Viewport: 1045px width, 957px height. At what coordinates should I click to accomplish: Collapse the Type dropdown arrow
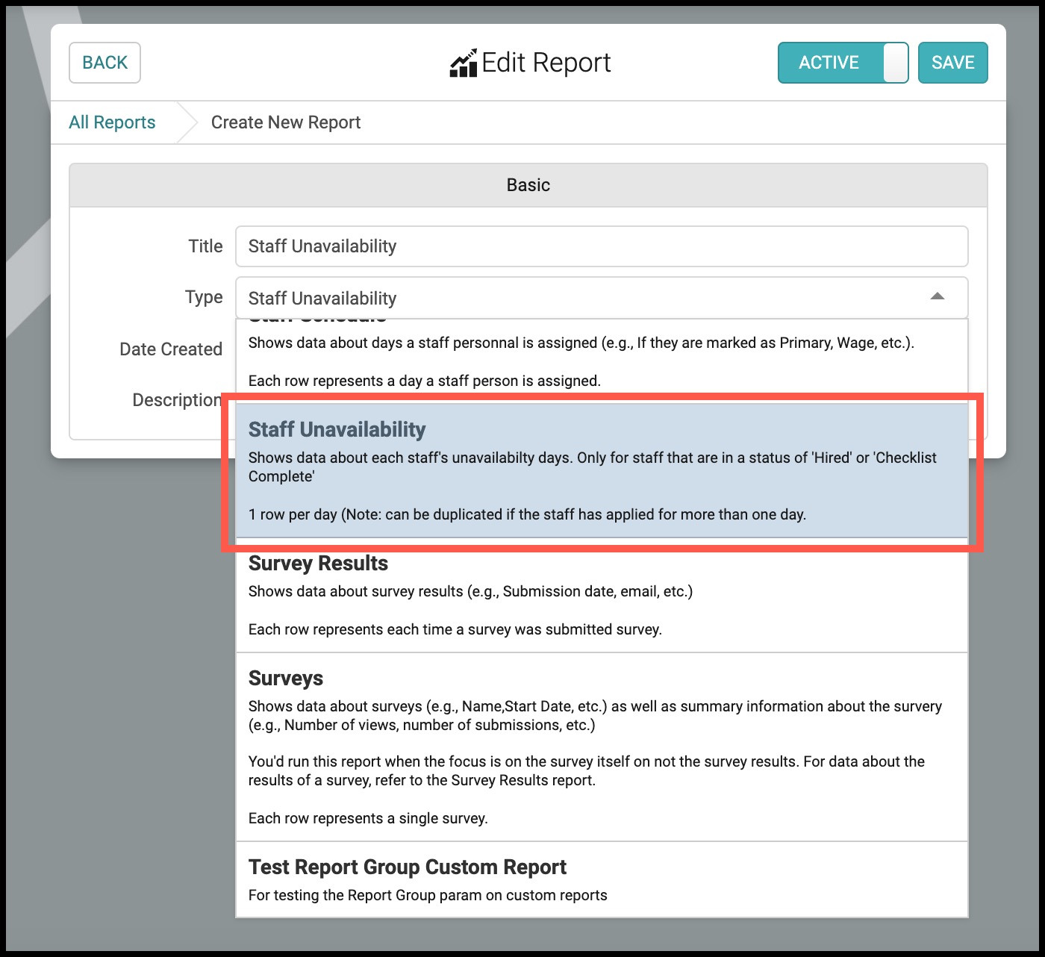(x=938, y=296)
